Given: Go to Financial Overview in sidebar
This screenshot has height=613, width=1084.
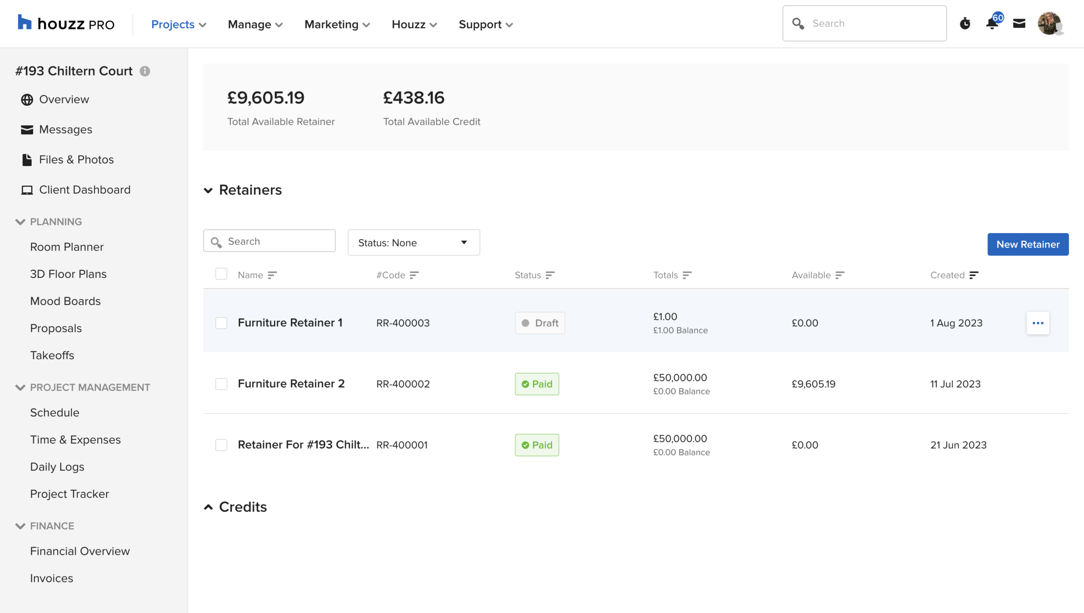Looking at the screenshot, I should pyautogui.click(x=80, y=551).
